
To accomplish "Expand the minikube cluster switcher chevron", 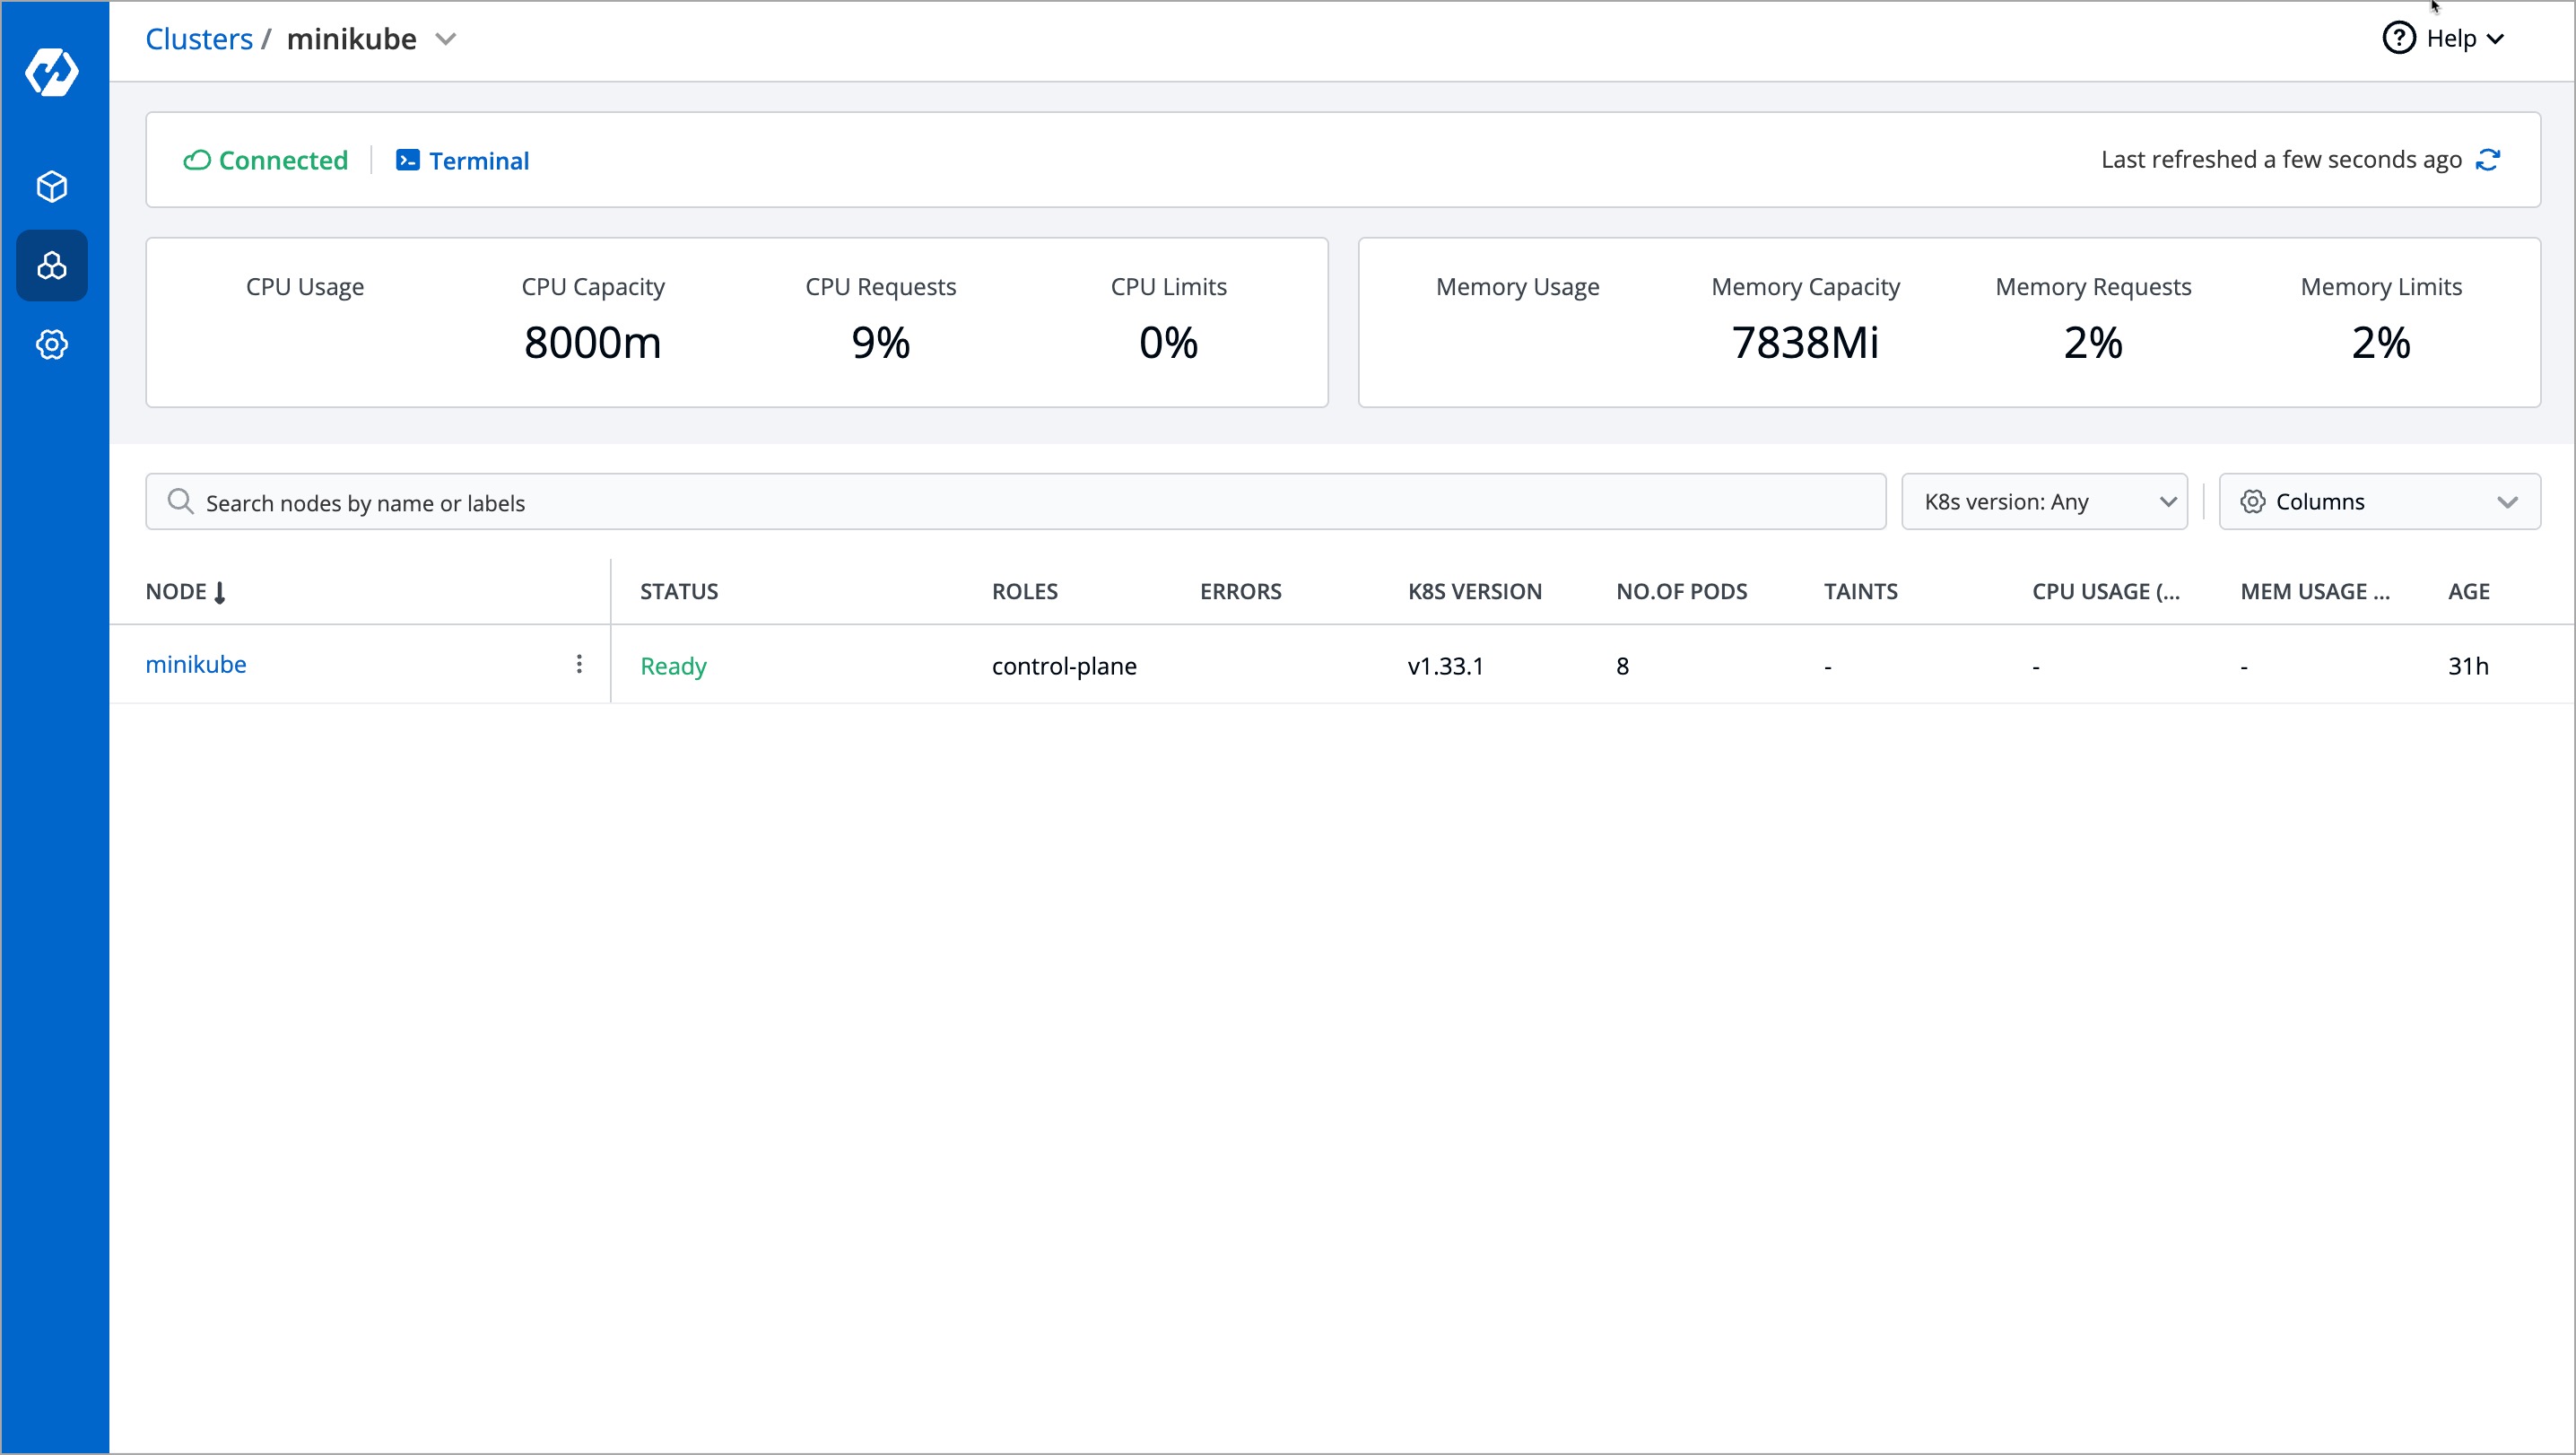I will pos(446,40).
